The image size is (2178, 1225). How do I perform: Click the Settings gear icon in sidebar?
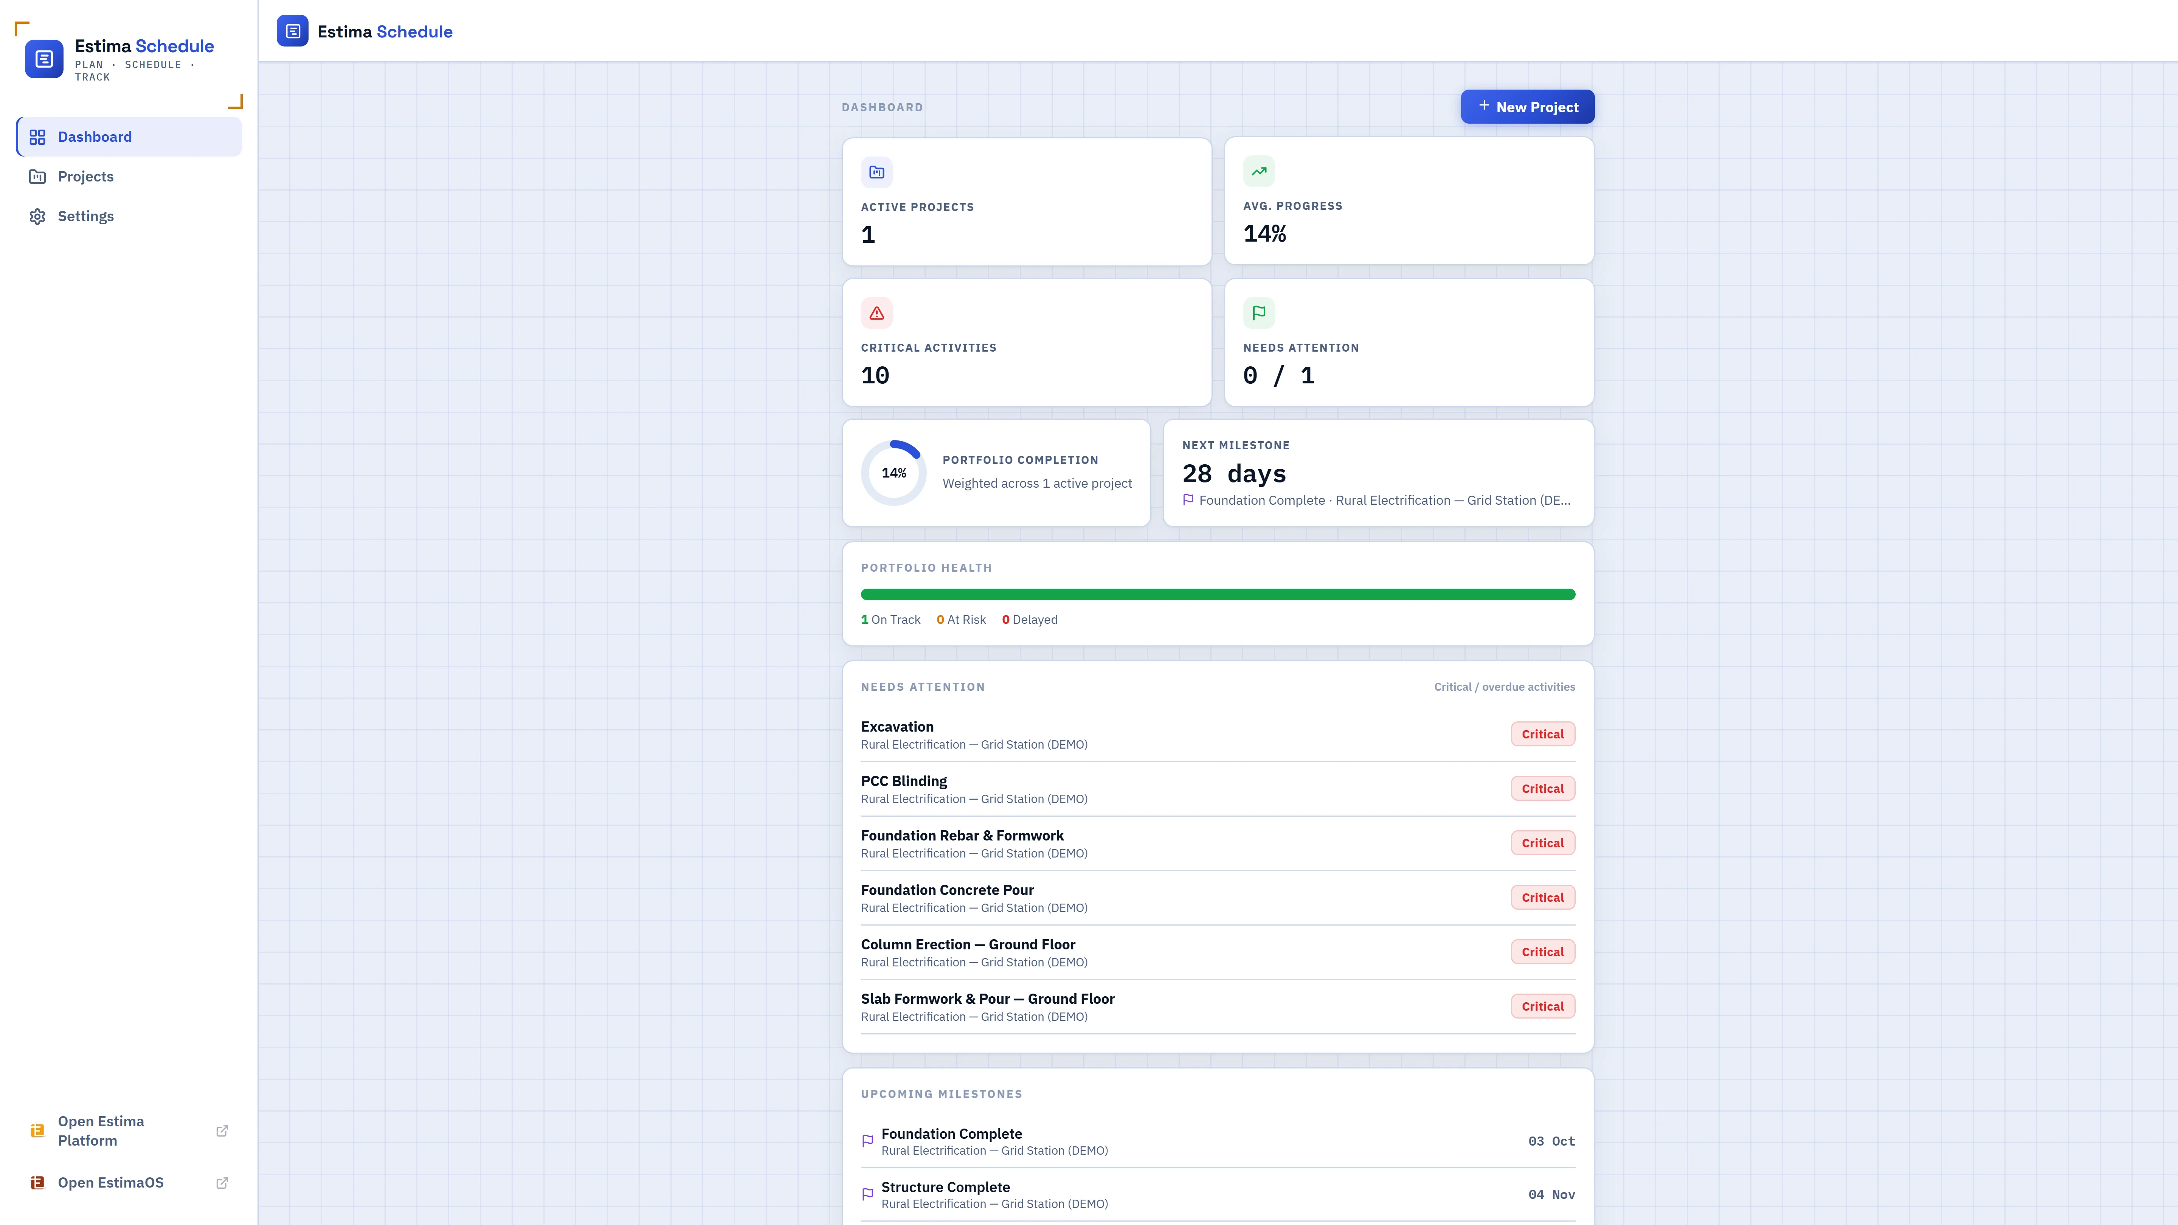click(x=37, y=216)
